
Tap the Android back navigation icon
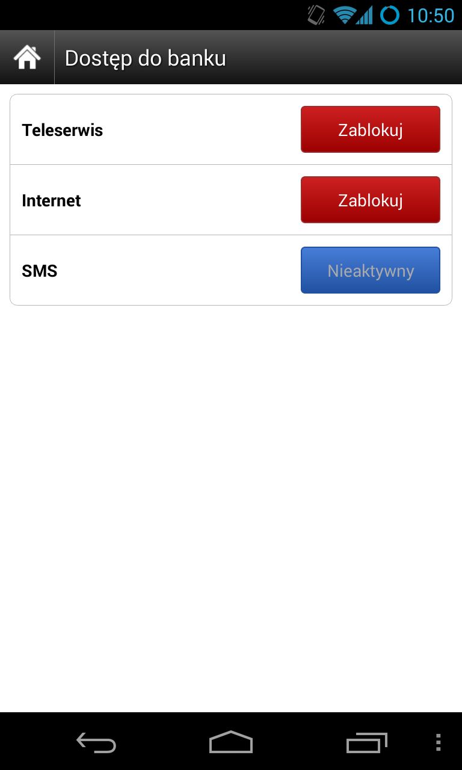tap(96, 743)
